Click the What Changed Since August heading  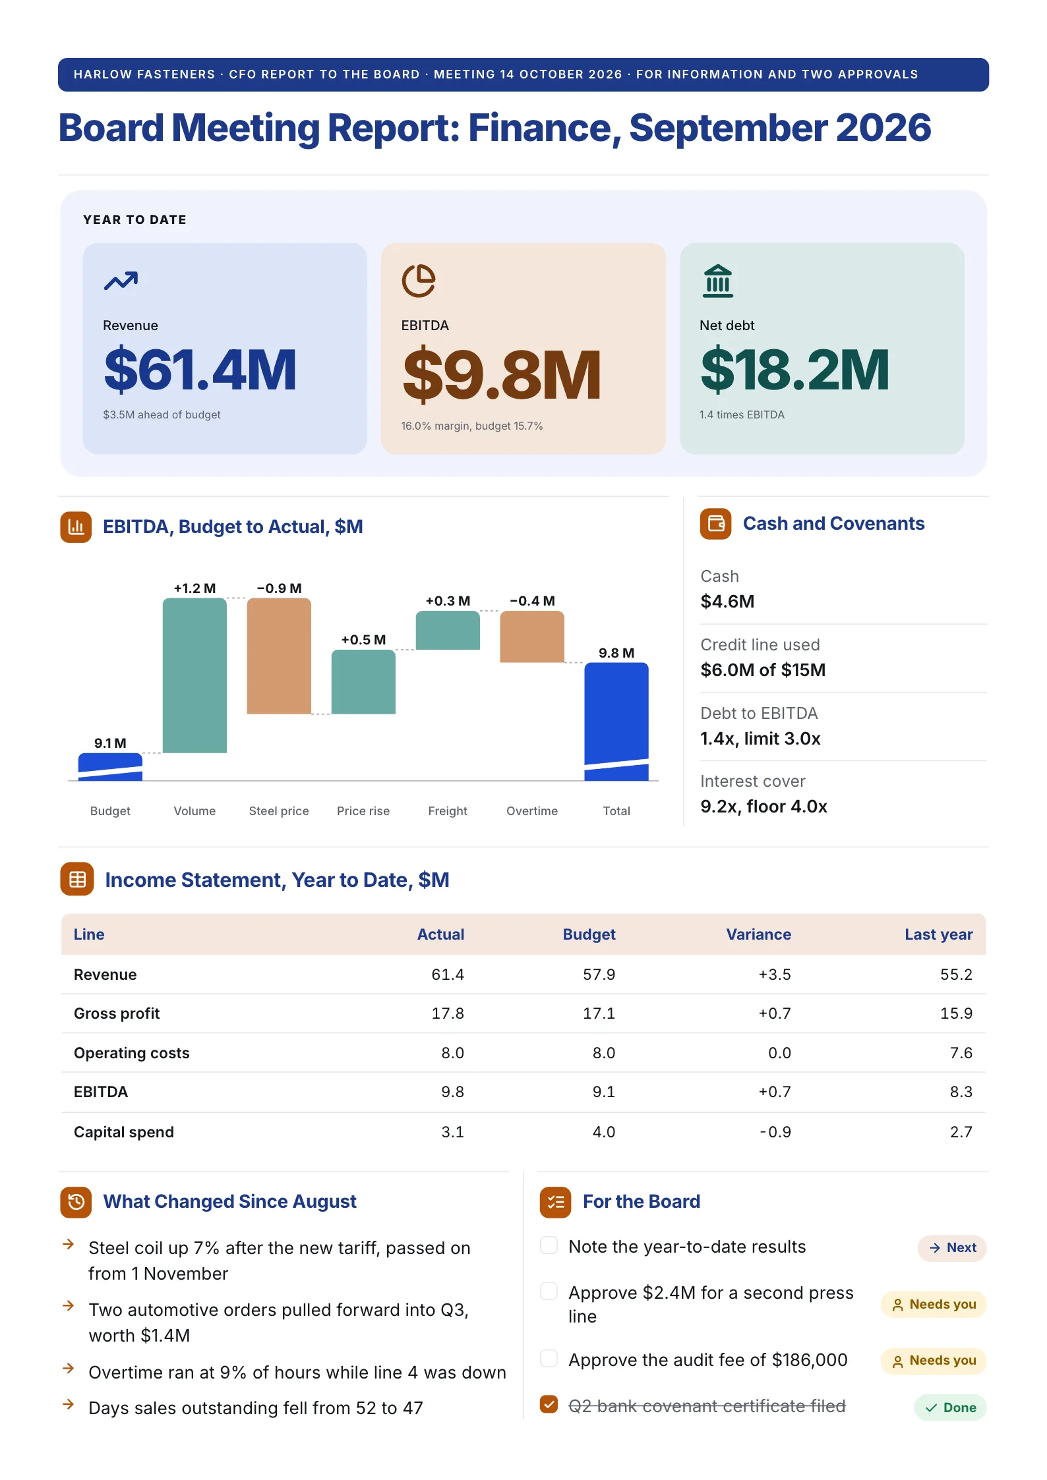click(229, 1202)
